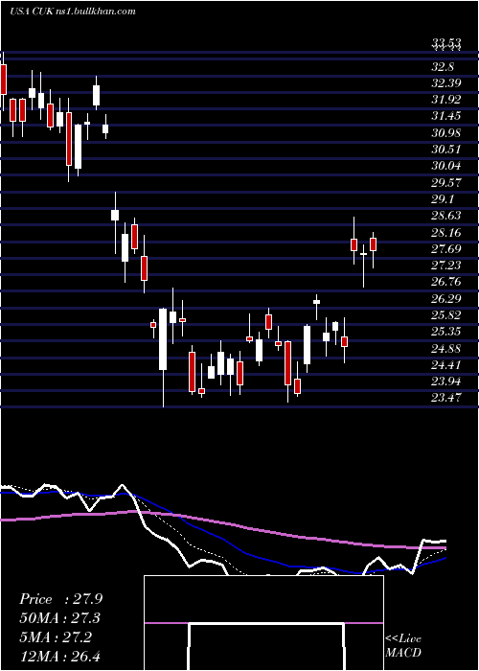Click the 23.94 axis value
479x671 pixels.
(x=446, y=382)
